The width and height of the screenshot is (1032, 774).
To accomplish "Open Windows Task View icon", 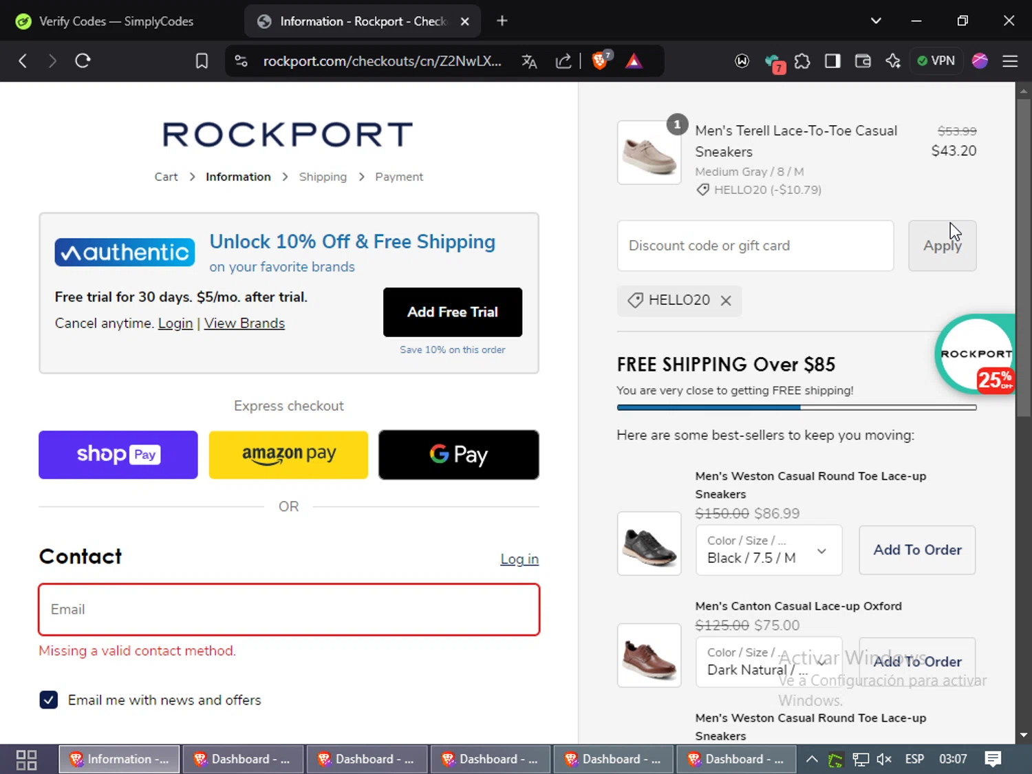I will click(x=26, y=760).
